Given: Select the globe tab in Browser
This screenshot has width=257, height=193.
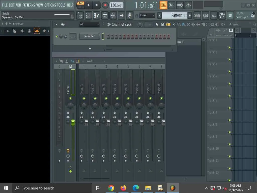Looking at the screenshot, I should coord(29,31).
